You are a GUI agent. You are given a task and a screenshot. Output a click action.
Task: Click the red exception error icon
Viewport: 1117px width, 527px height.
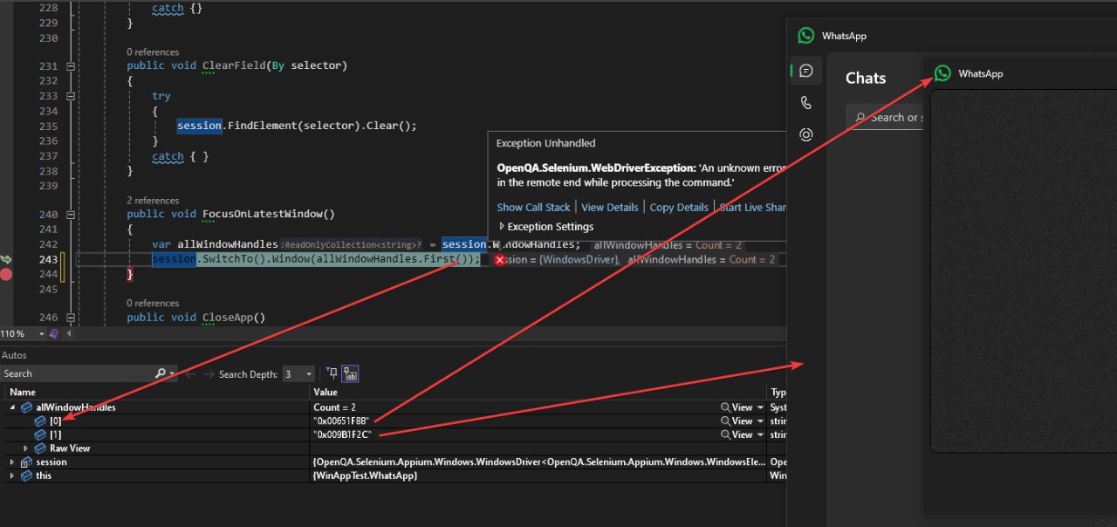(x=499, y=260)
